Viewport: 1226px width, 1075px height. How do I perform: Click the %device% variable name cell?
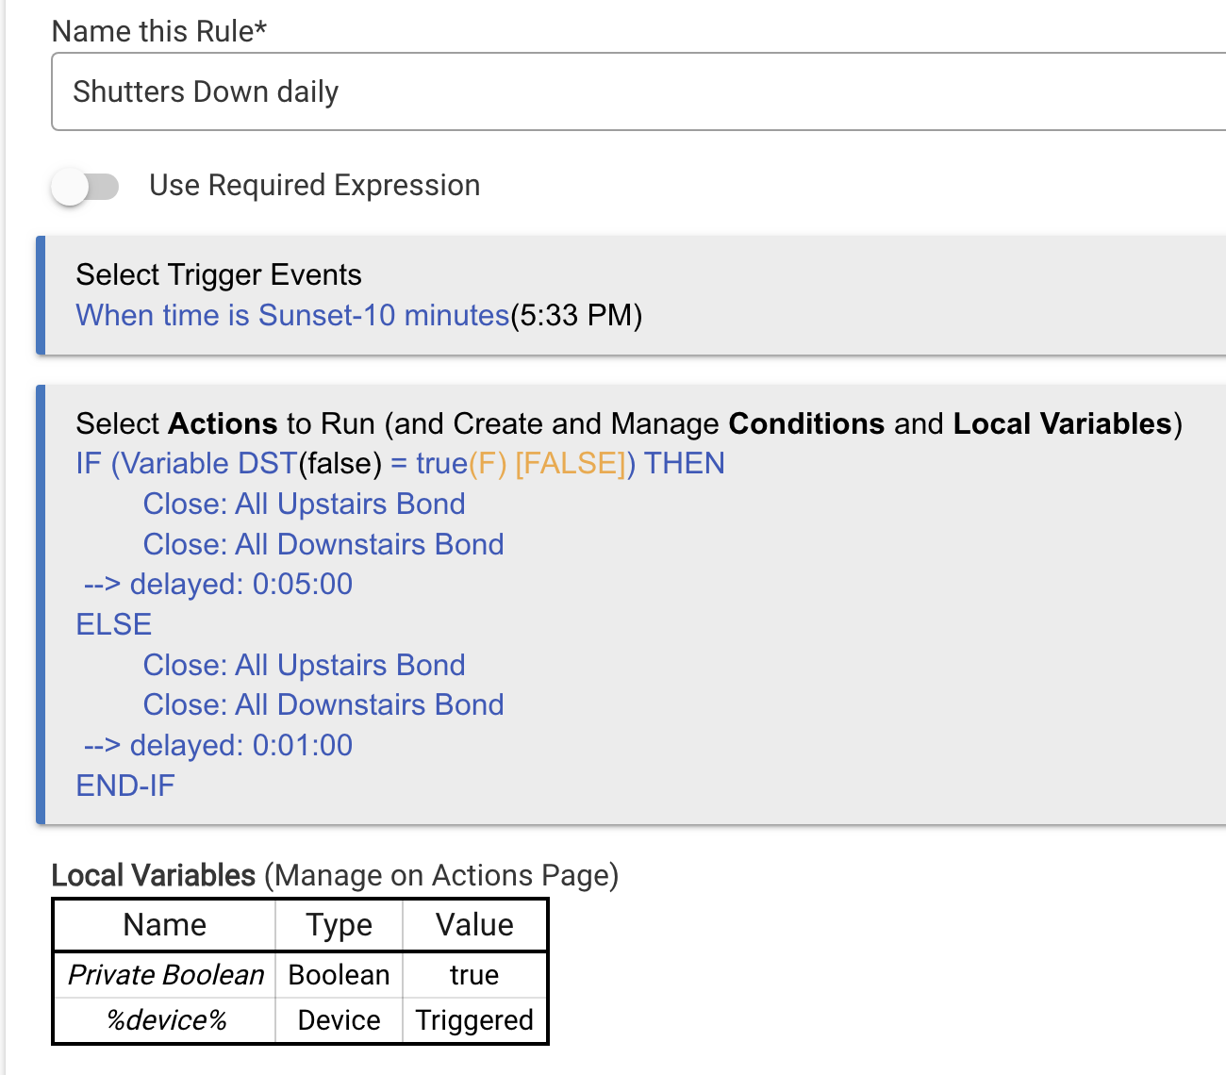point(165,1020)
